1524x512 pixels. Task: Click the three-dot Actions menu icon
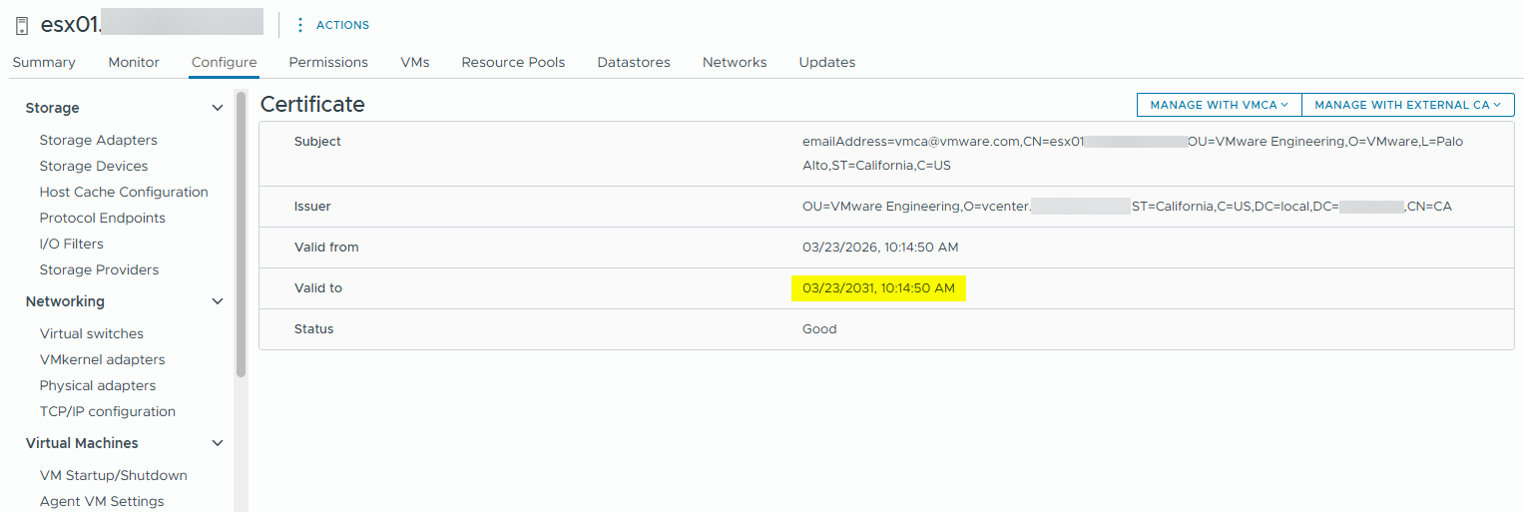(300, 25)
